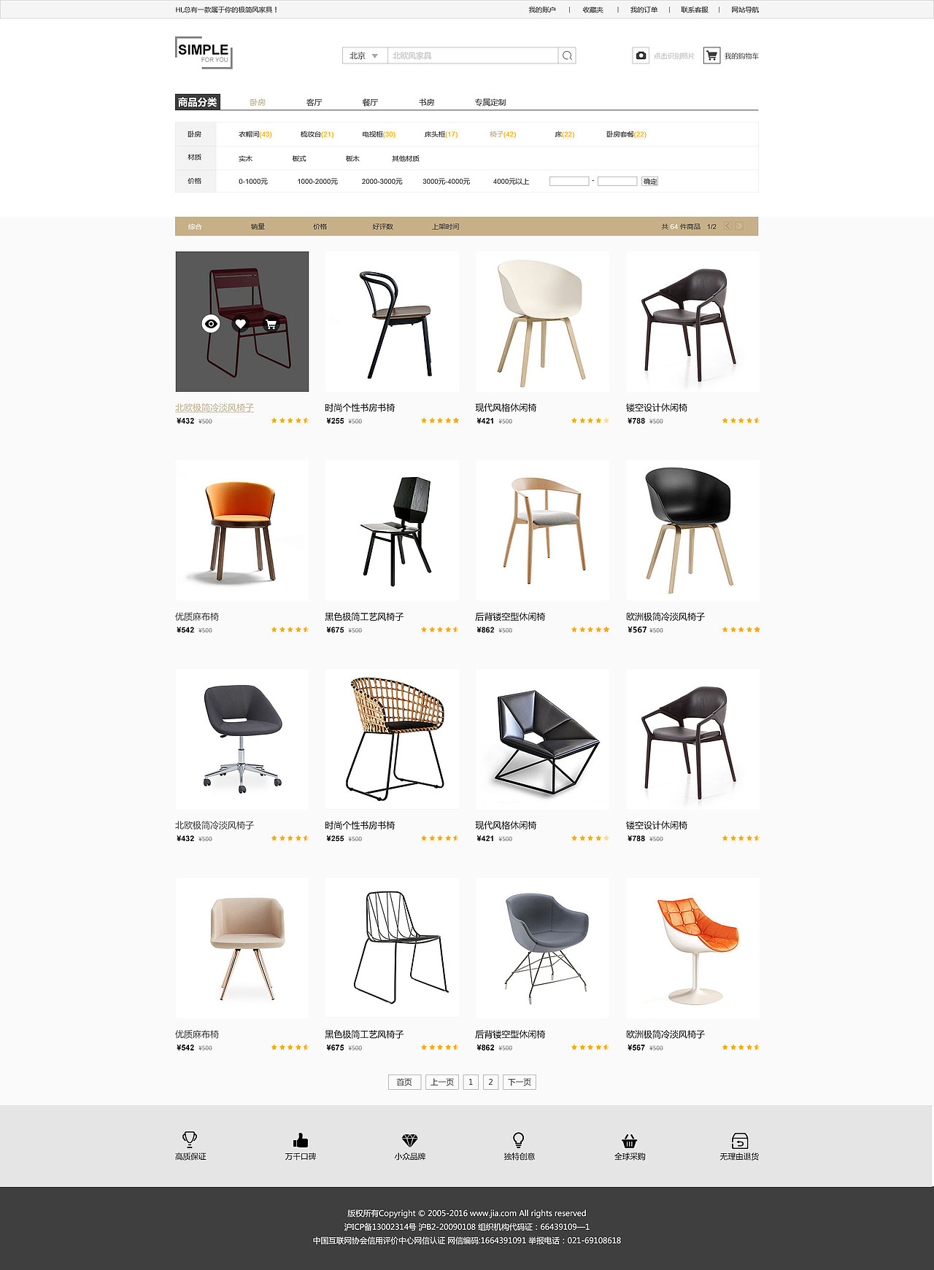Click the 确定 price range button
934x1270 pixels.
point(650,181)
